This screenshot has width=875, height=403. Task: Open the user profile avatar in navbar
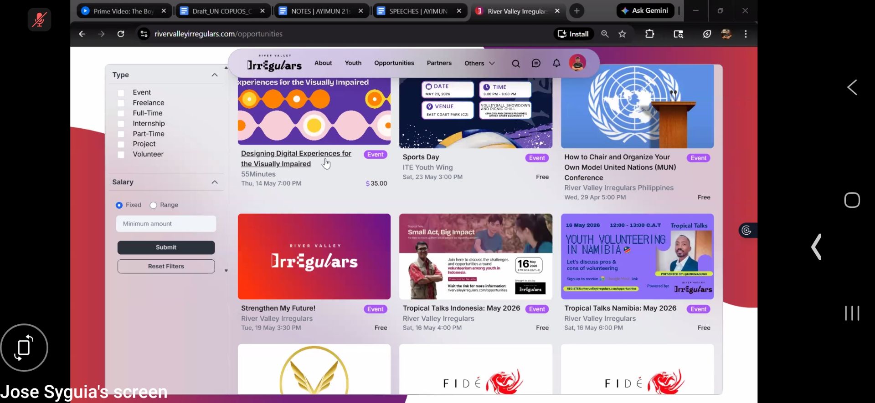(577, 63)
